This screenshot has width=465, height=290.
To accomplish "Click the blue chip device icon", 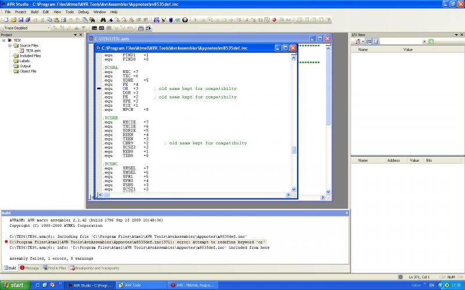I will click(171, 20).
